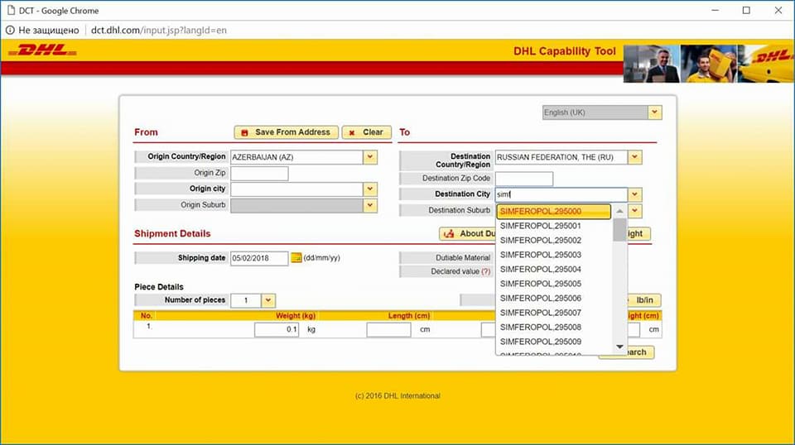
Task: Select SIMFEROPOL,295009 from the list
Action: click(x=554, y=342)
